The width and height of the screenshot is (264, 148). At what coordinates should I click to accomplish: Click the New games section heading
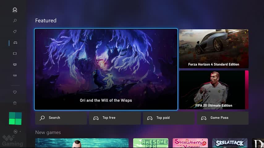48,133
